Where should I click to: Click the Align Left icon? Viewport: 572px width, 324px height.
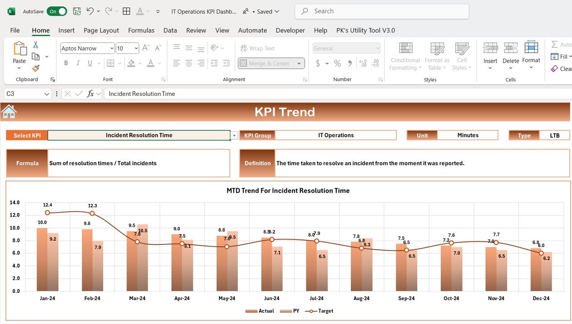(x=177, y=63)
